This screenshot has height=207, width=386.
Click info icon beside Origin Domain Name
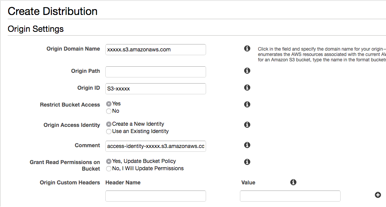pyautogui.click(x=247, y=49)
